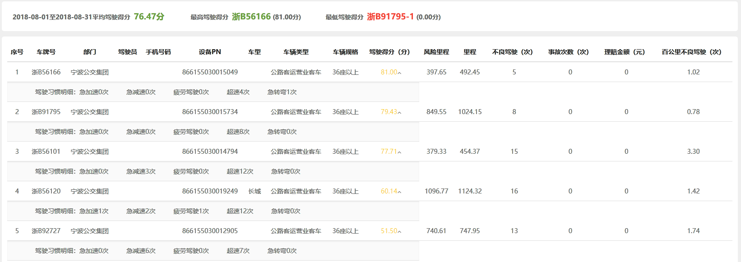Select plate 浙B92727 in row 5
741x262 pixels.
[46, 231]
